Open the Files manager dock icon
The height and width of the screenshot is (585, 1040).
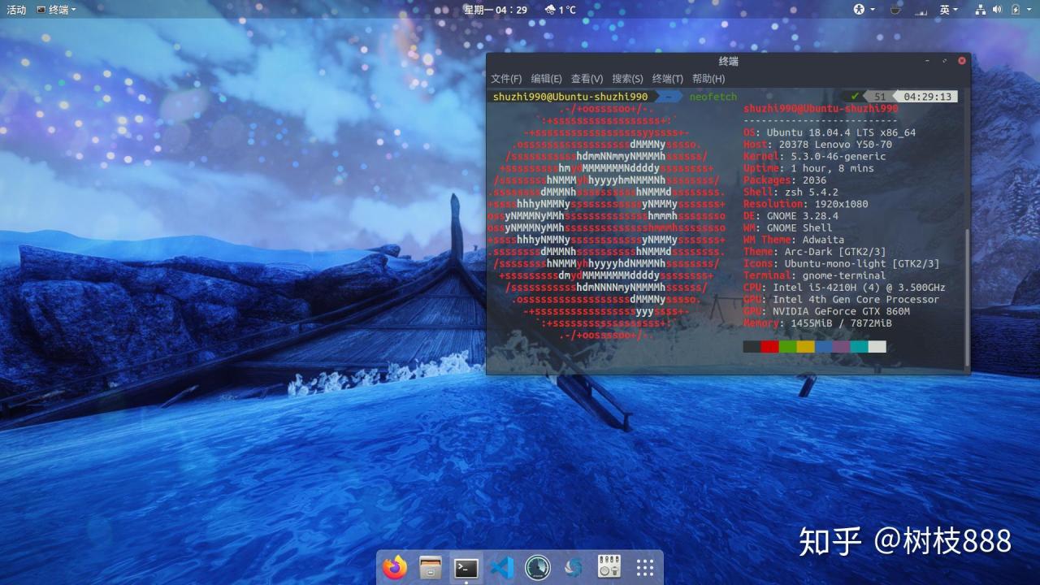[x=431, y=567]
